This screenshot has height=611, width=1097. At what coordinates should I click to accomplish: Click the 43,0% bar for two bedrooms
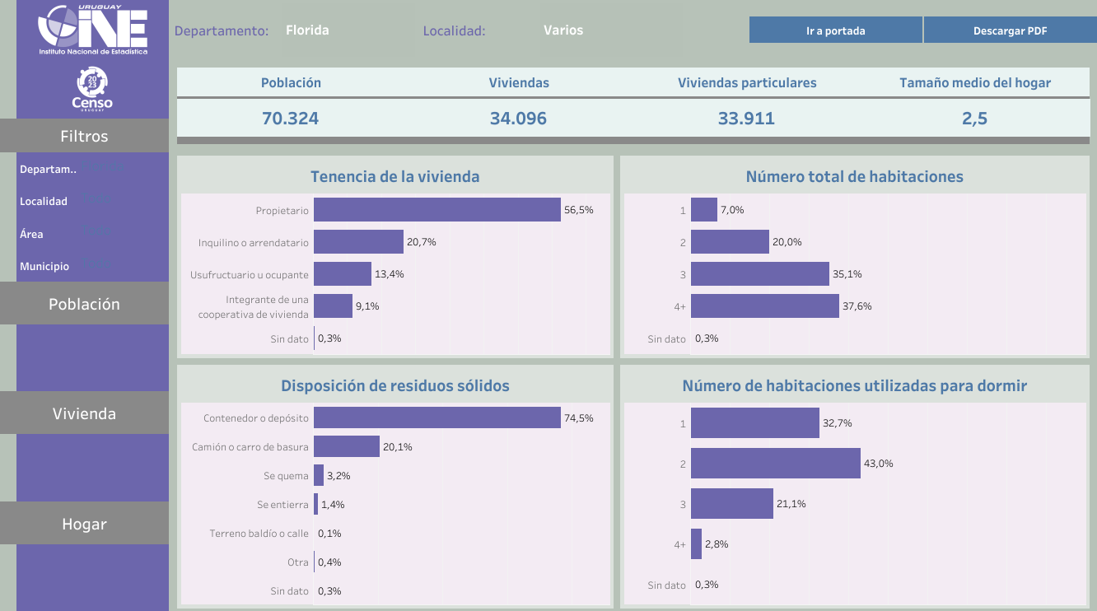tap(775, 463)
